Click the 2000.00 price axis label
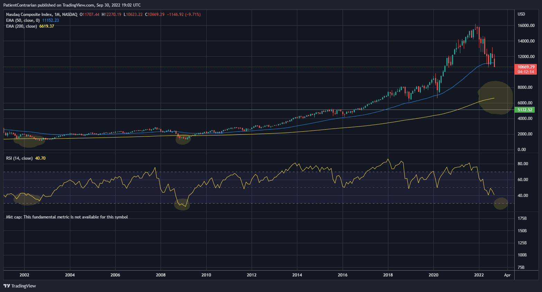Screen dimensions: 542x292 click(525, 134)
